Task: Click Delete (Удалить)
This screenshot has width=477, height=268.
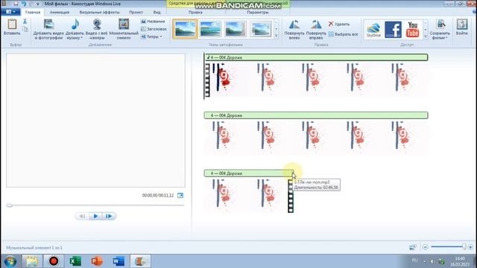Action: point(339,24)
